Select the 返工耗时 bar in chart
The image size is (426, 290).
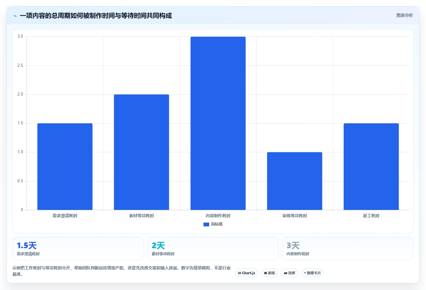(x=371, y=167)
